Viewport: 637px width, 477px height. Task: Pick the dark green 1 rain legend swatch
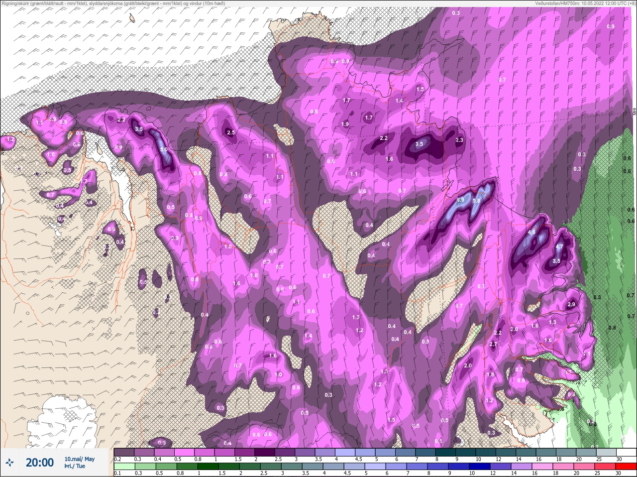pos(208,467)
